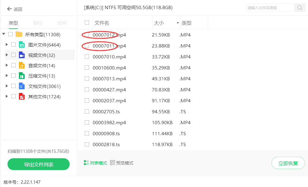Viewport: 308px width, 187px height.
Task: Select the other files (其他文件) icon
Action: (22, 97)
